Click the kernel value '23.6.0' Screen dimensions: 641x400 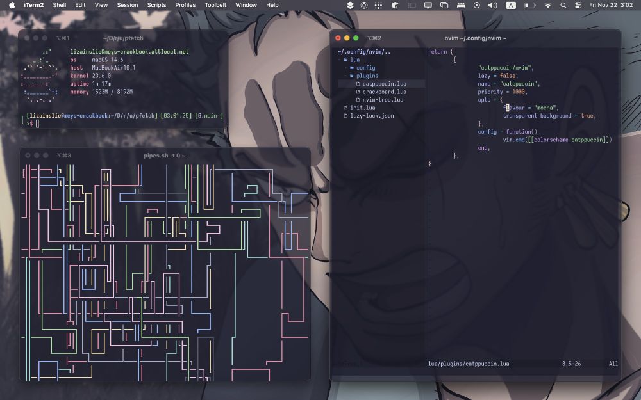101,76
